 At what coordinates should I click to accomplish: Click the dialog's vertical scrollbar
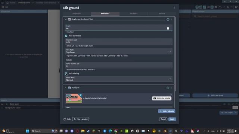coord(176,54)
